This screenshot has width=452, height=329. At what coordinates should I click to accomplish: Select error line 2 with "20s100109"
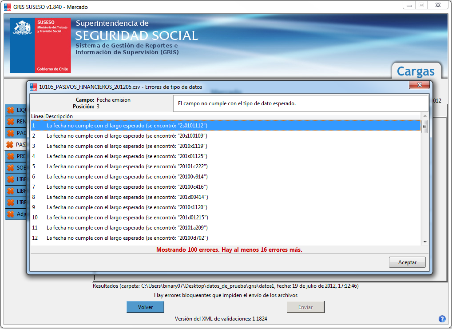click(x=226, y=135)
